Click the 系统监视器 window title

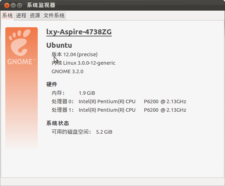[41, 5]
